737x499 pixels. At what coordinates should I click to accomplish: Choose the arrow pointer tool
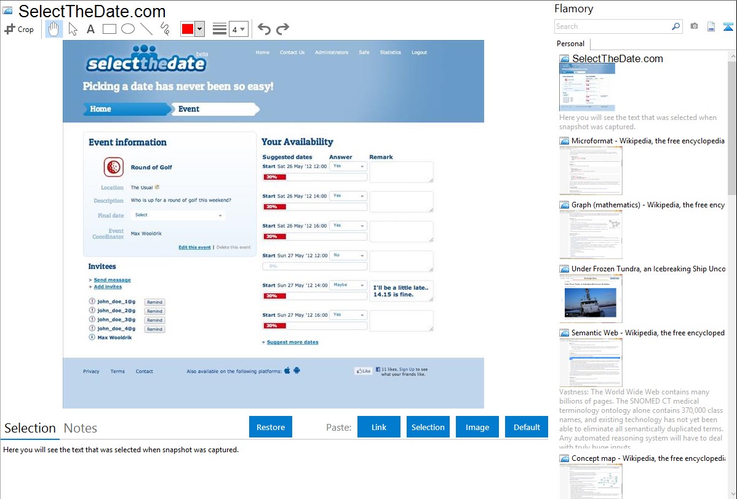[73, 29]
